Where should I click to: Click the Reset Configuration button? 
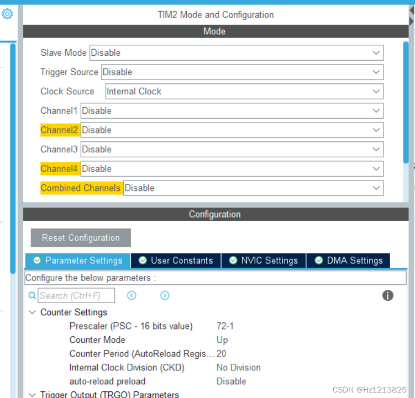point(81,238)
